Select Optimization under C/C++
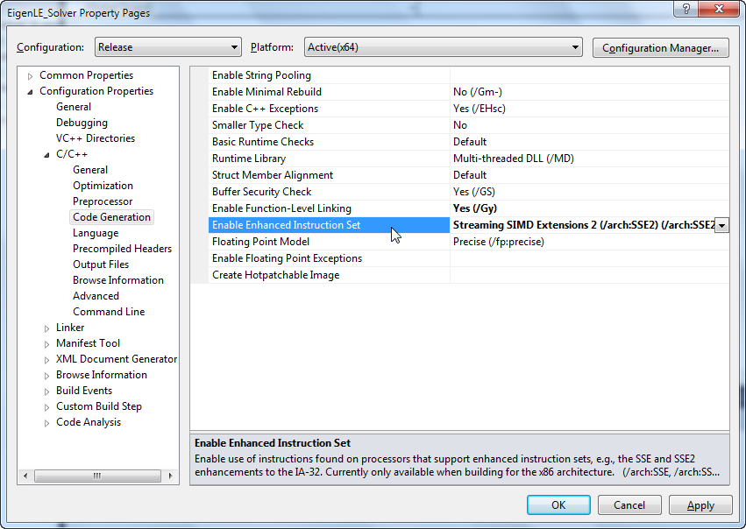The height and width of the screenshot is (529, 746). (103, 186)
